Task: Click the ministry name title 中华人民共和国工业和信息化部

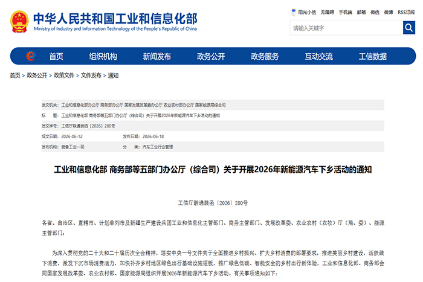Action: coord(115,18)
